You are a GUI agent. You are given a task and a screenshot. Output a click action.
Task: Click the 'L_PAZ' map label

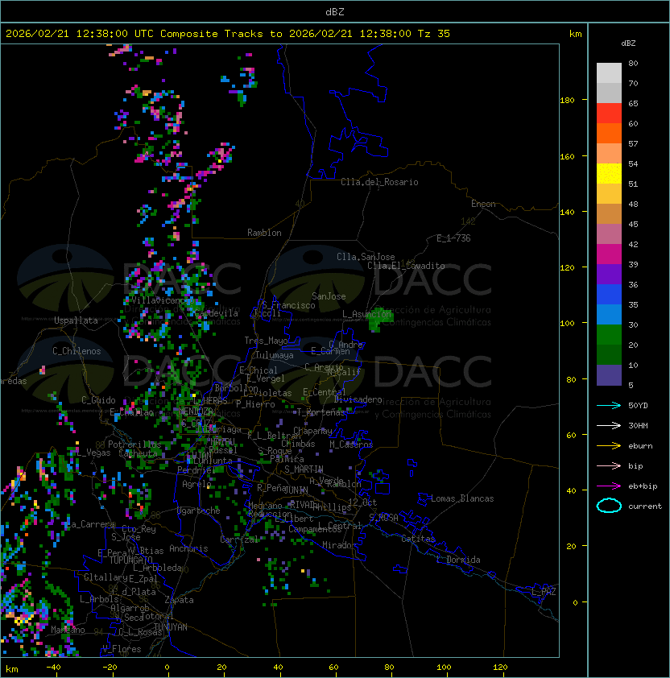point(544,592)
